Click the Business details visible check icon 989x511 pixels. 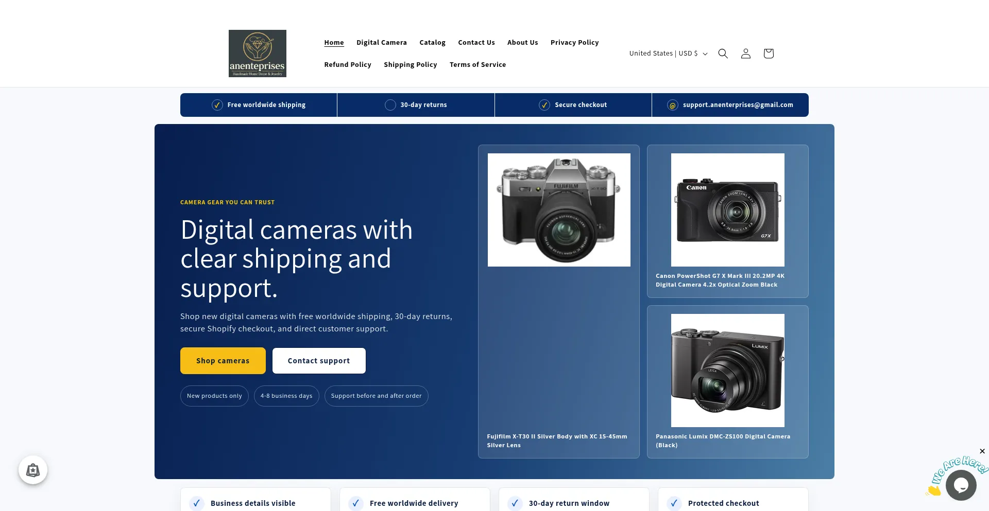(196, 503)
